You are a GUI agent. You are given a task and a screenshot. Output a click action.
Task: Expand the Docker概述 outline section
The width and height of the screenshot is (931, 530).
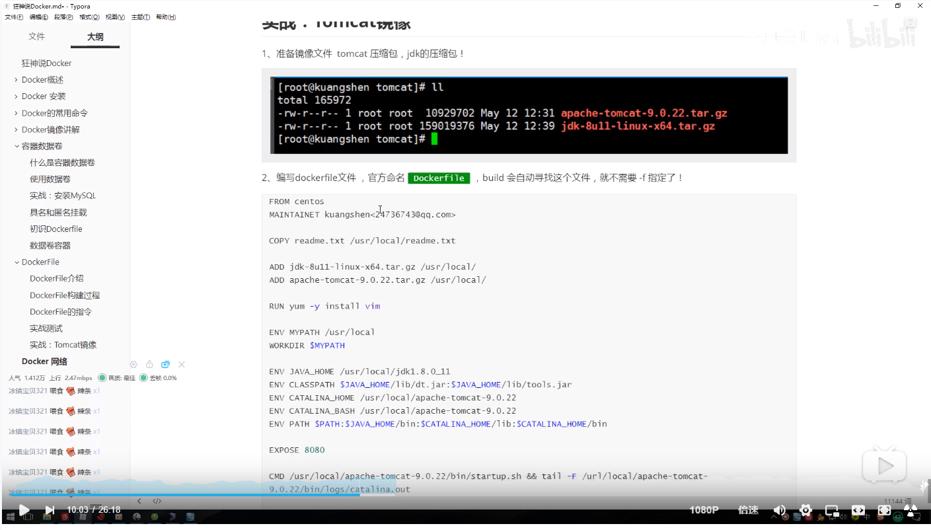point(16,80)
